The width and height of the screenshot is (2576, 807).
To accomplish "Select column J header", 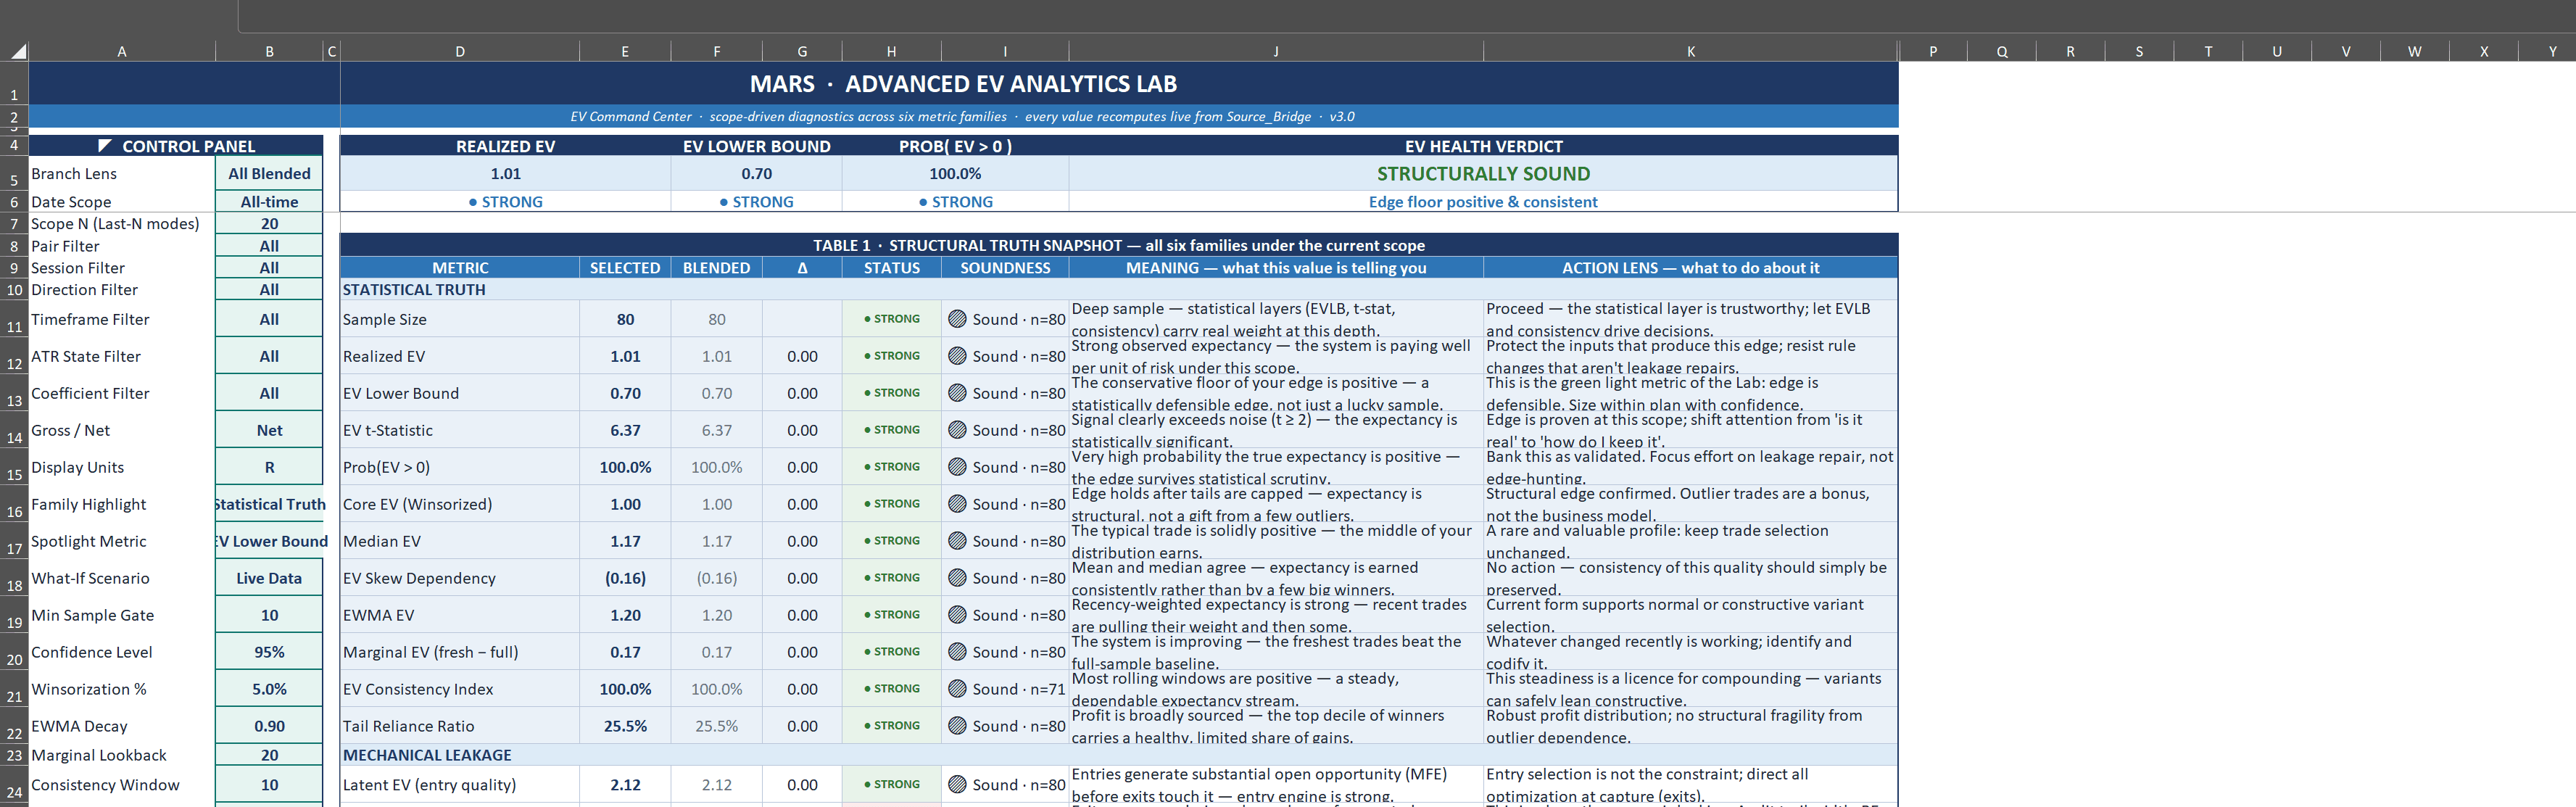I will (x=1276, y=52).
